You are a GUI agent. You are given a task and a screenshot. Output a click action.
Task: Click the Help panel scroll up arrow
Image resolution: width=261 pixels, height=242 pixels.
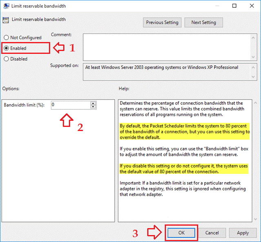256,103
